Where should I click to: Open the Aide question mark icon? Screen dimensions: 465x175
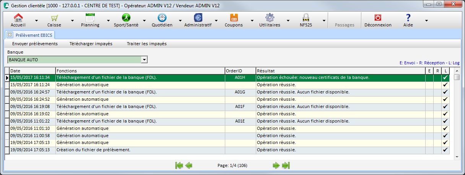coord(408,18)
